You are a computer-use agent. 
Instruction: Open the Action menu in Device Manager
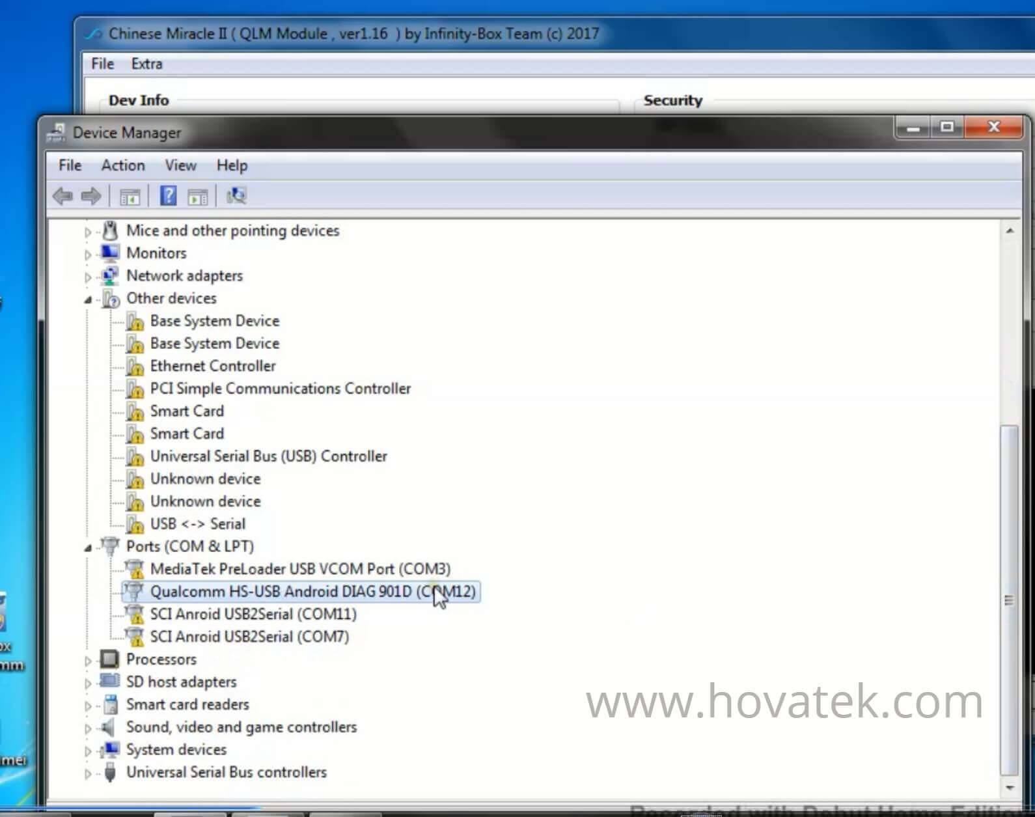point(122,165)
